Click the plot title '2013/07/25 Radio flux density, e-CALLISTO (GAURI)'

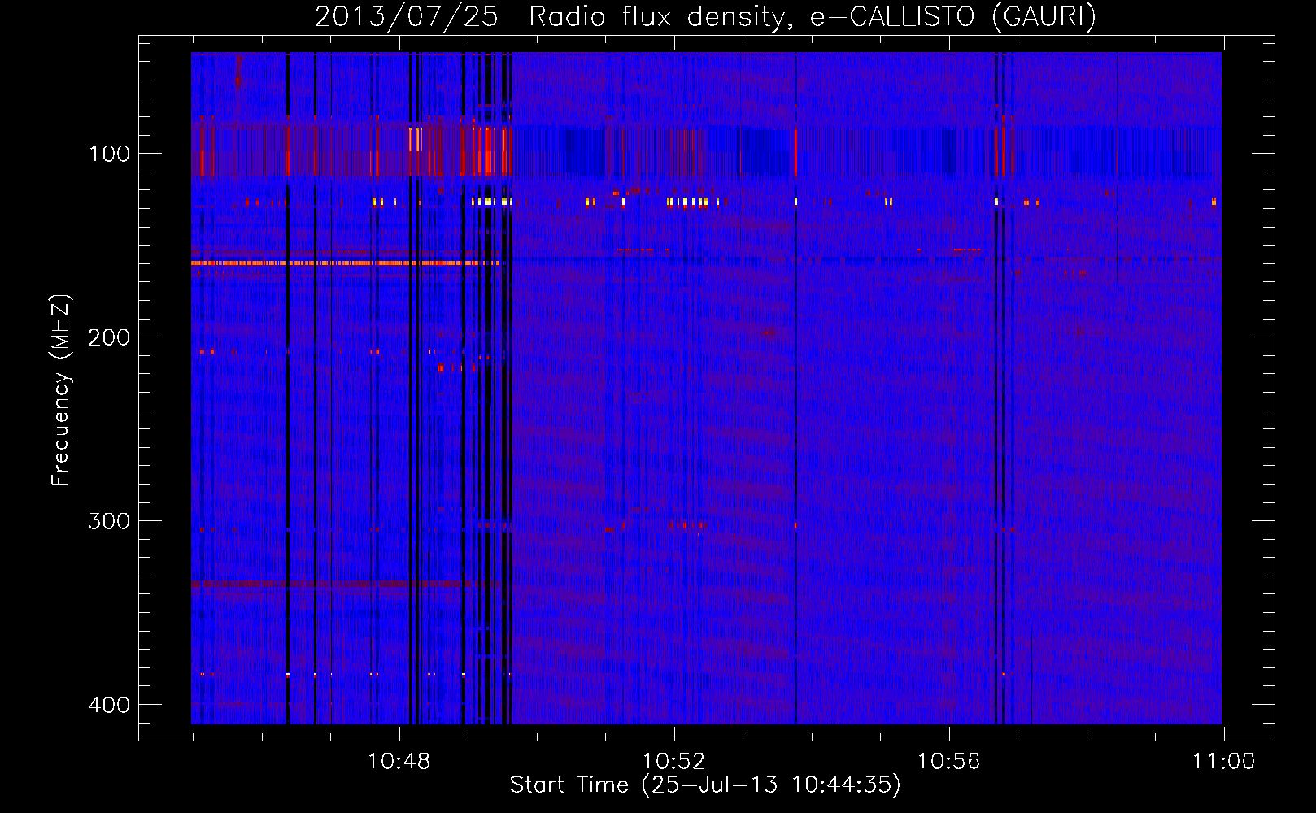tap(705, 16)
